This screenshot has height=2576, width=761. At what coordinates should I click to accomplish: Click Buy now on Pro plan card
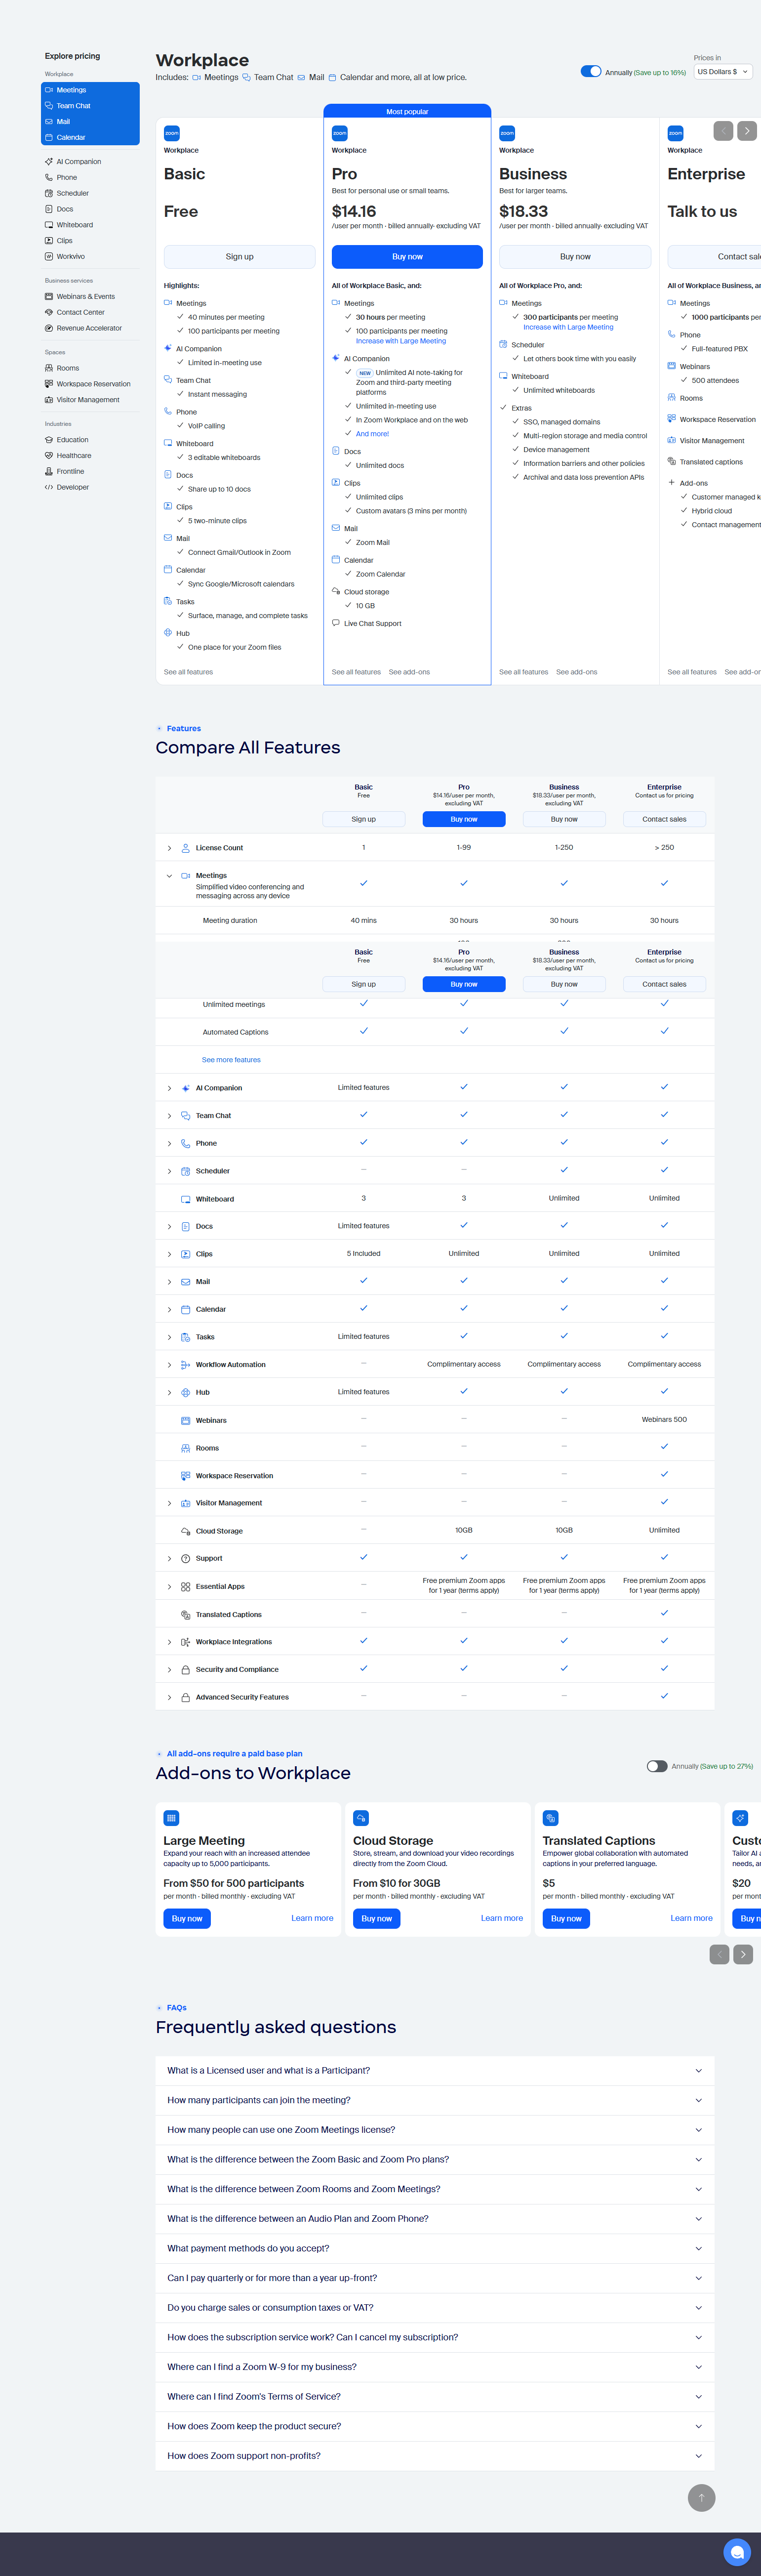click(x=407, y=257)
